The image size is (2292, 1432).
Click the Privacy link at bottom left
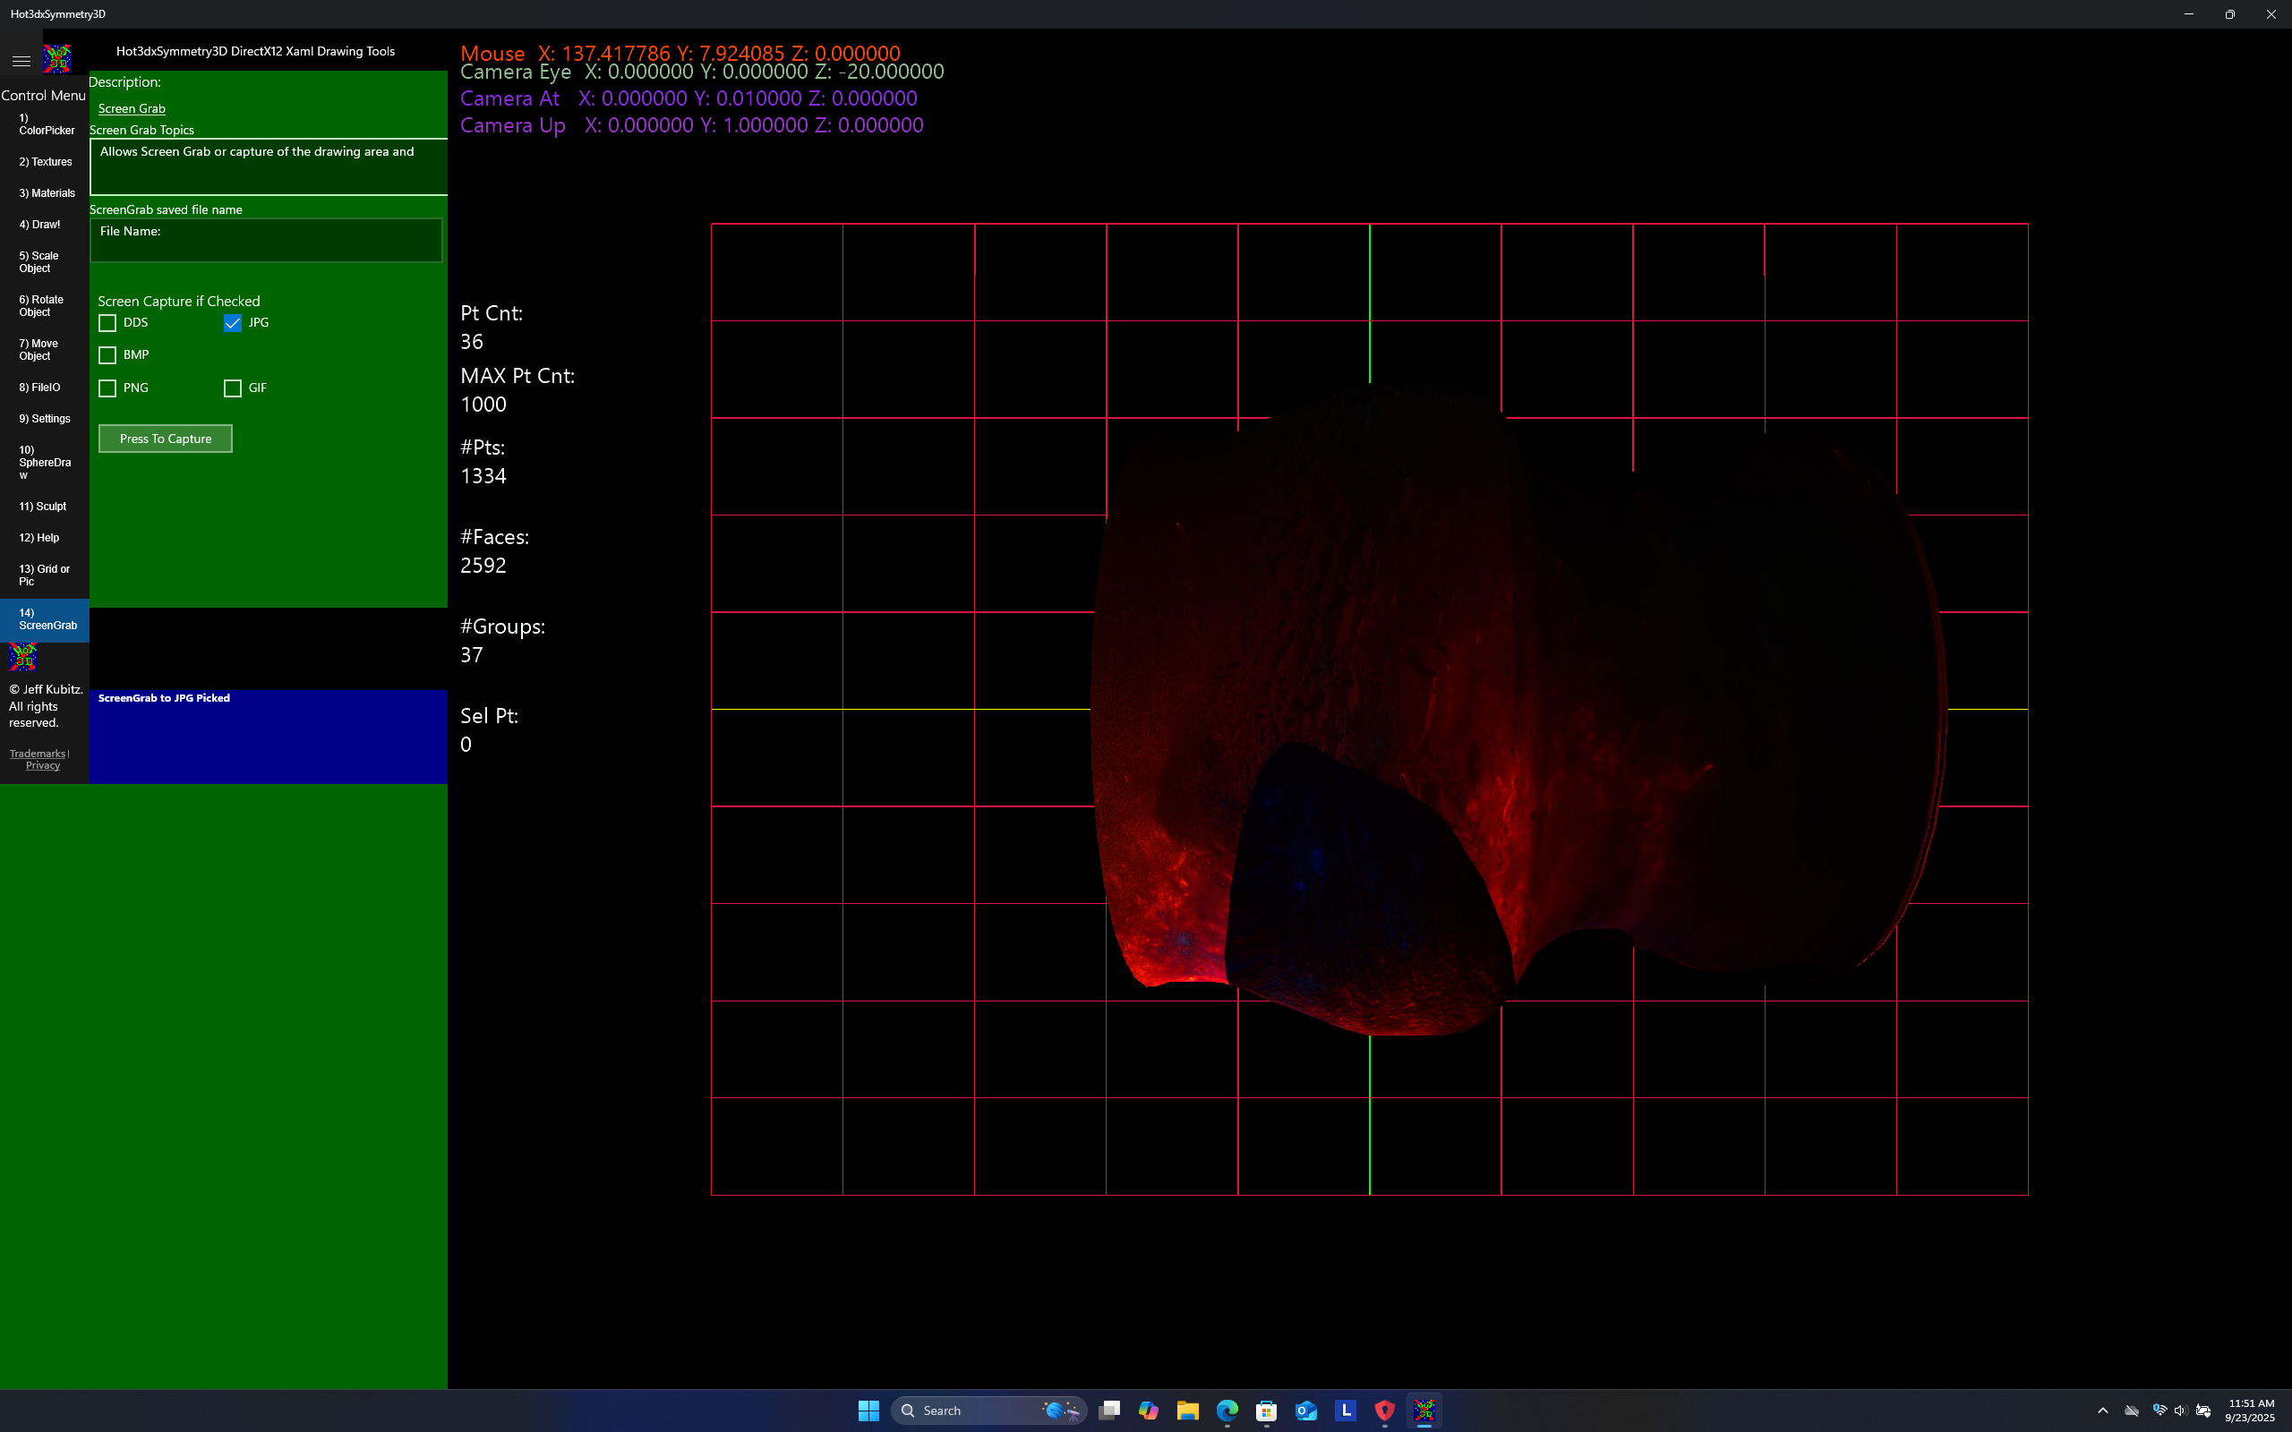coord(43,764)
